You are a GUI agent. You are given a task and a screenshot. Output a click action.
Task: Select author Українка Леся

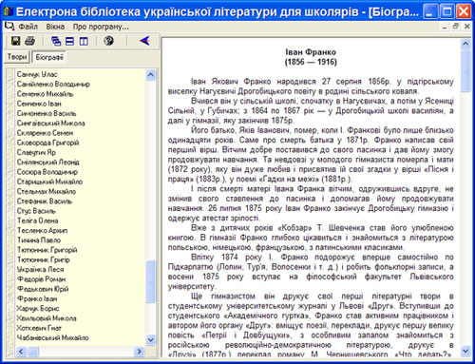point(40,270)
